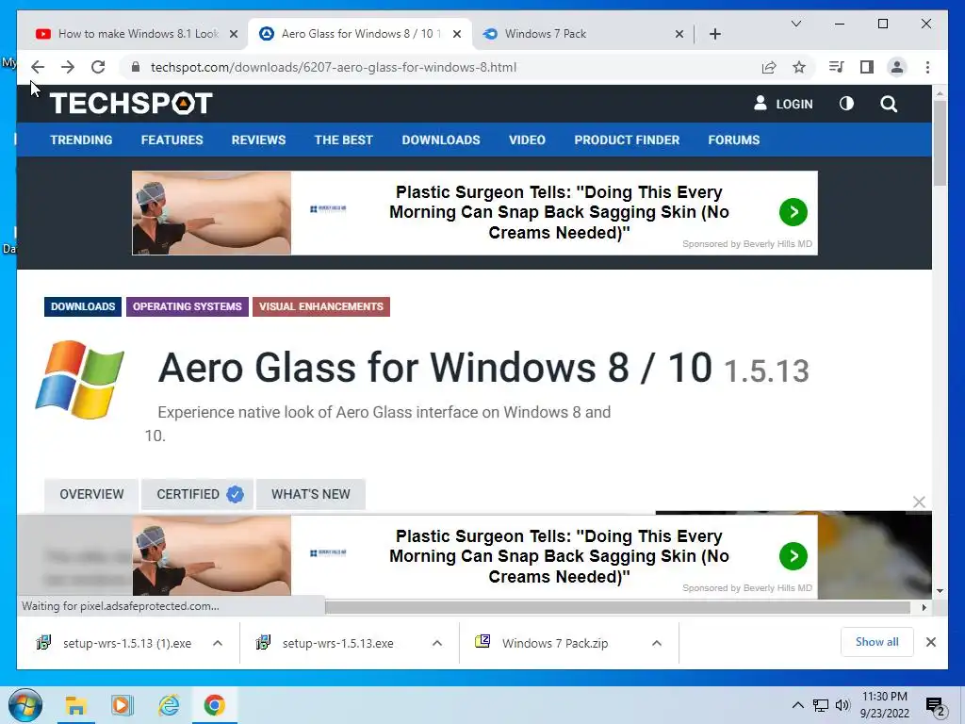The width and height of the screenshot is (965, 724).
Task: Open the FEATURES nav menu
Action: (x=172, y=140)
